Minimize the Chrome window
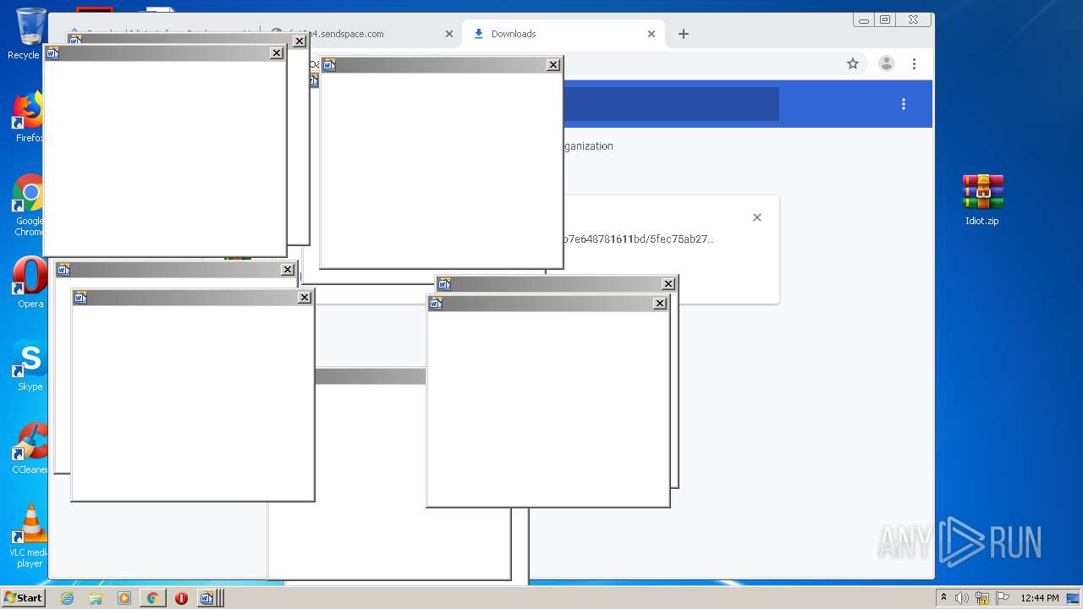This screenshot has width=1083, height=609. click(864, 19)
